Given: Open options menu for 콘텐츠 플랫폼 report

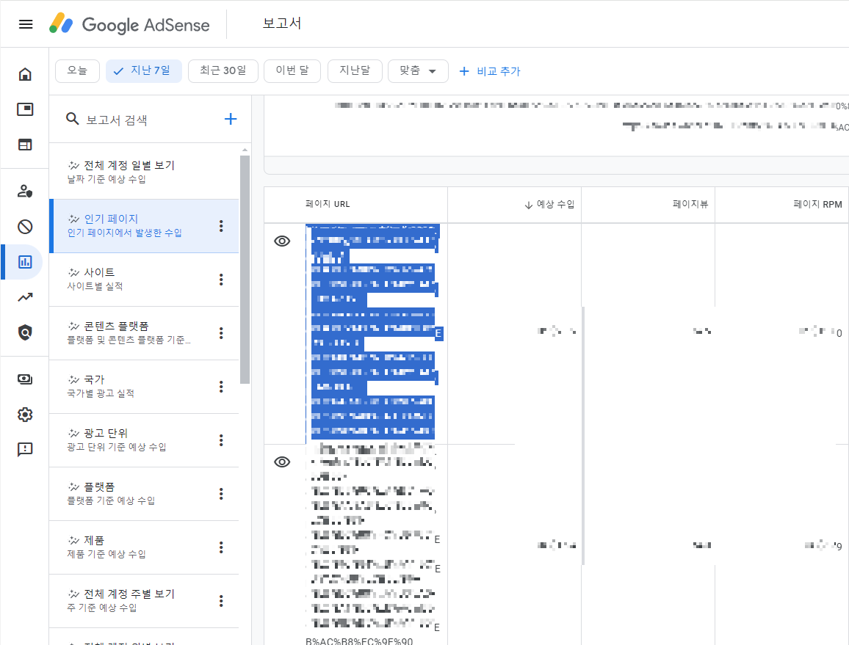Looking at the screenshot, I should 221,333.
